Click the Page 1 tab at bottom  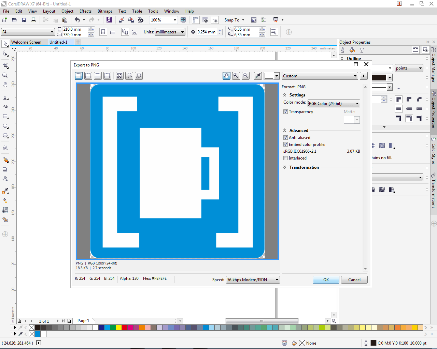[x=83, y=321]
